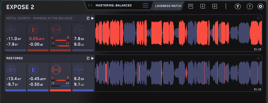Click the previous/next preset arrows

pyautogui.click(x=90, y=5)
